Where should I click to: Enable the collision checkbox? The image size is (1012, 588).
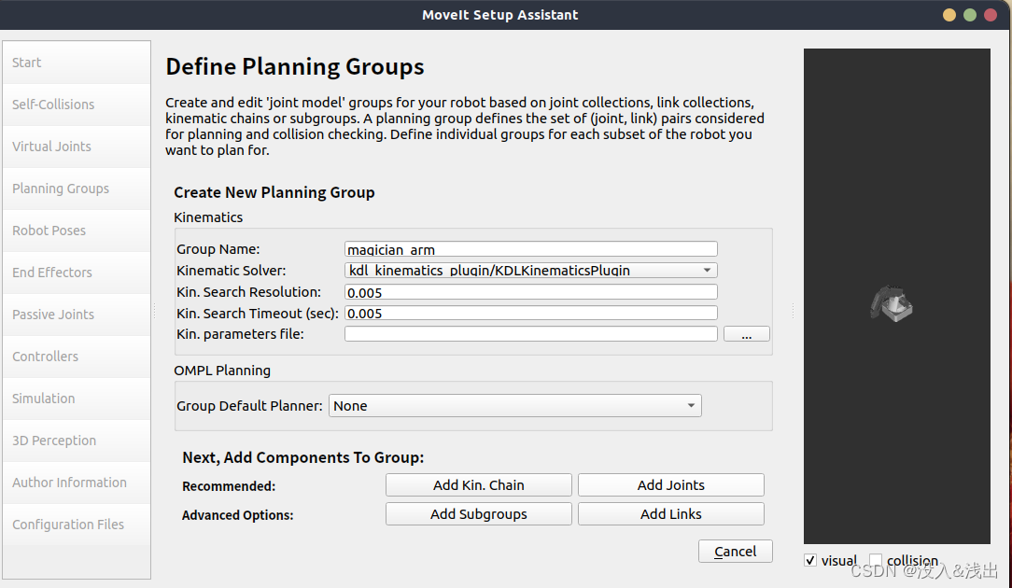coord(876,560)
